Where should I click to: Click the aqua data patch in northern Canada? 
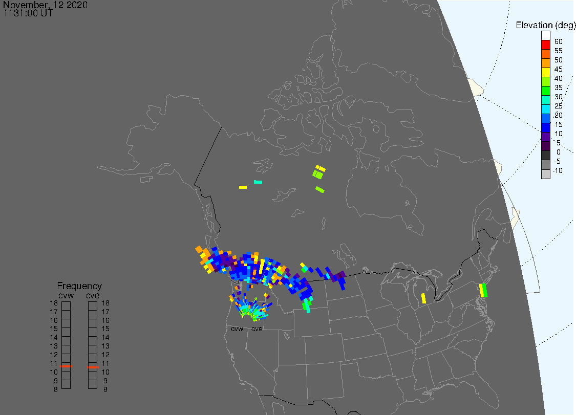pos(258,182)
